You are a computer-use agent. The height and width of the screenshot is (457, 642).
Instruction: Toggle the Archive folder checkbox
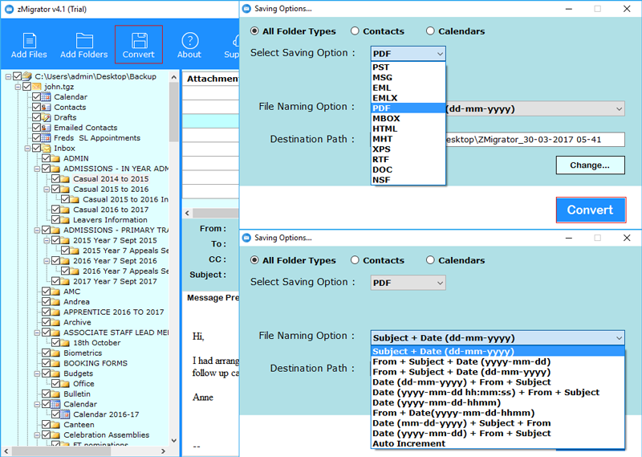pyautogui.click(x=46, y=322)
